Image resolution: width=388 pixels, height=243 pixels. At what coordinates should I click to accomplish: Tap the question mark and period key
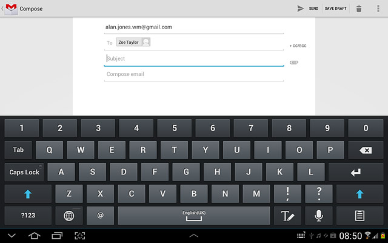[319, 194]
